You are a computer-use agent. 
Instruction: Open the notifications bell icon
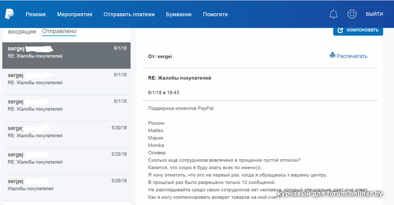(333, 14)
